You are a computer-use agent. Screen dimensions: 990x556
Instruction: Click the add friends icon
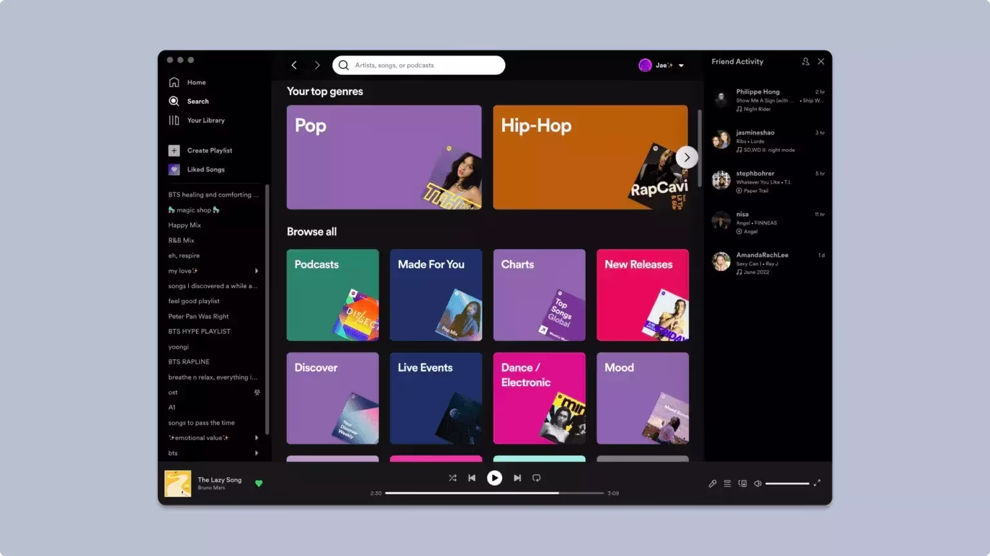(x=806, y=62)
